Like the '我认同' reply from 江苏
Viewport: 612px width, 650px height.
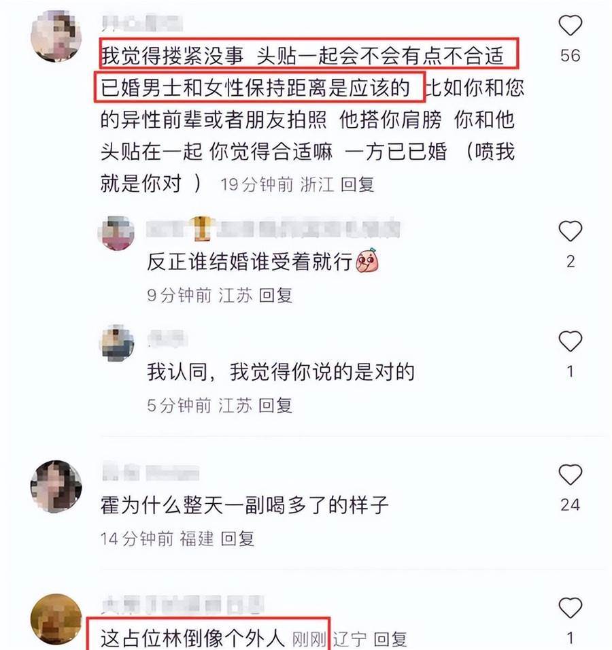point(570,341)
